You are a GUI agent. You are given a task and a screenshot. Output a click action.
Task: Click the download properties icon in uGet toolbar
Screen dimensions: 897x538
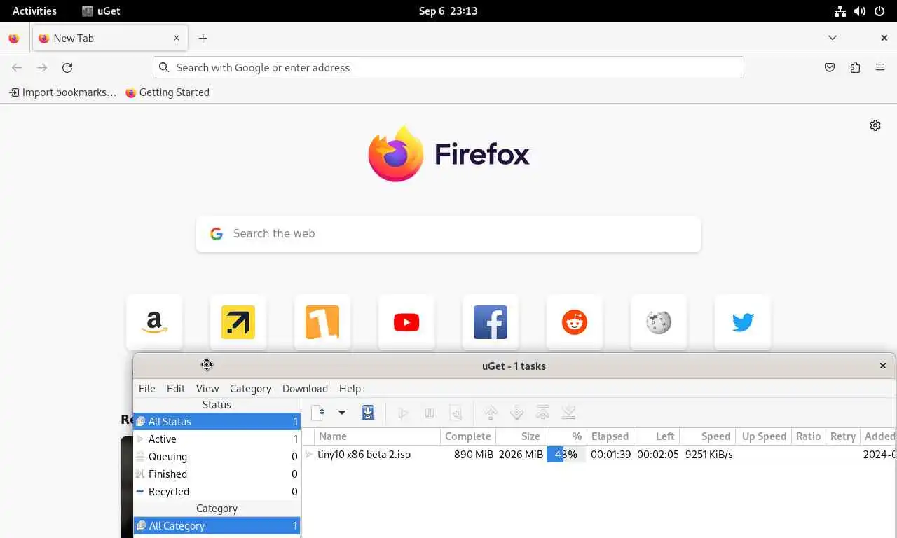click(456, 413)
